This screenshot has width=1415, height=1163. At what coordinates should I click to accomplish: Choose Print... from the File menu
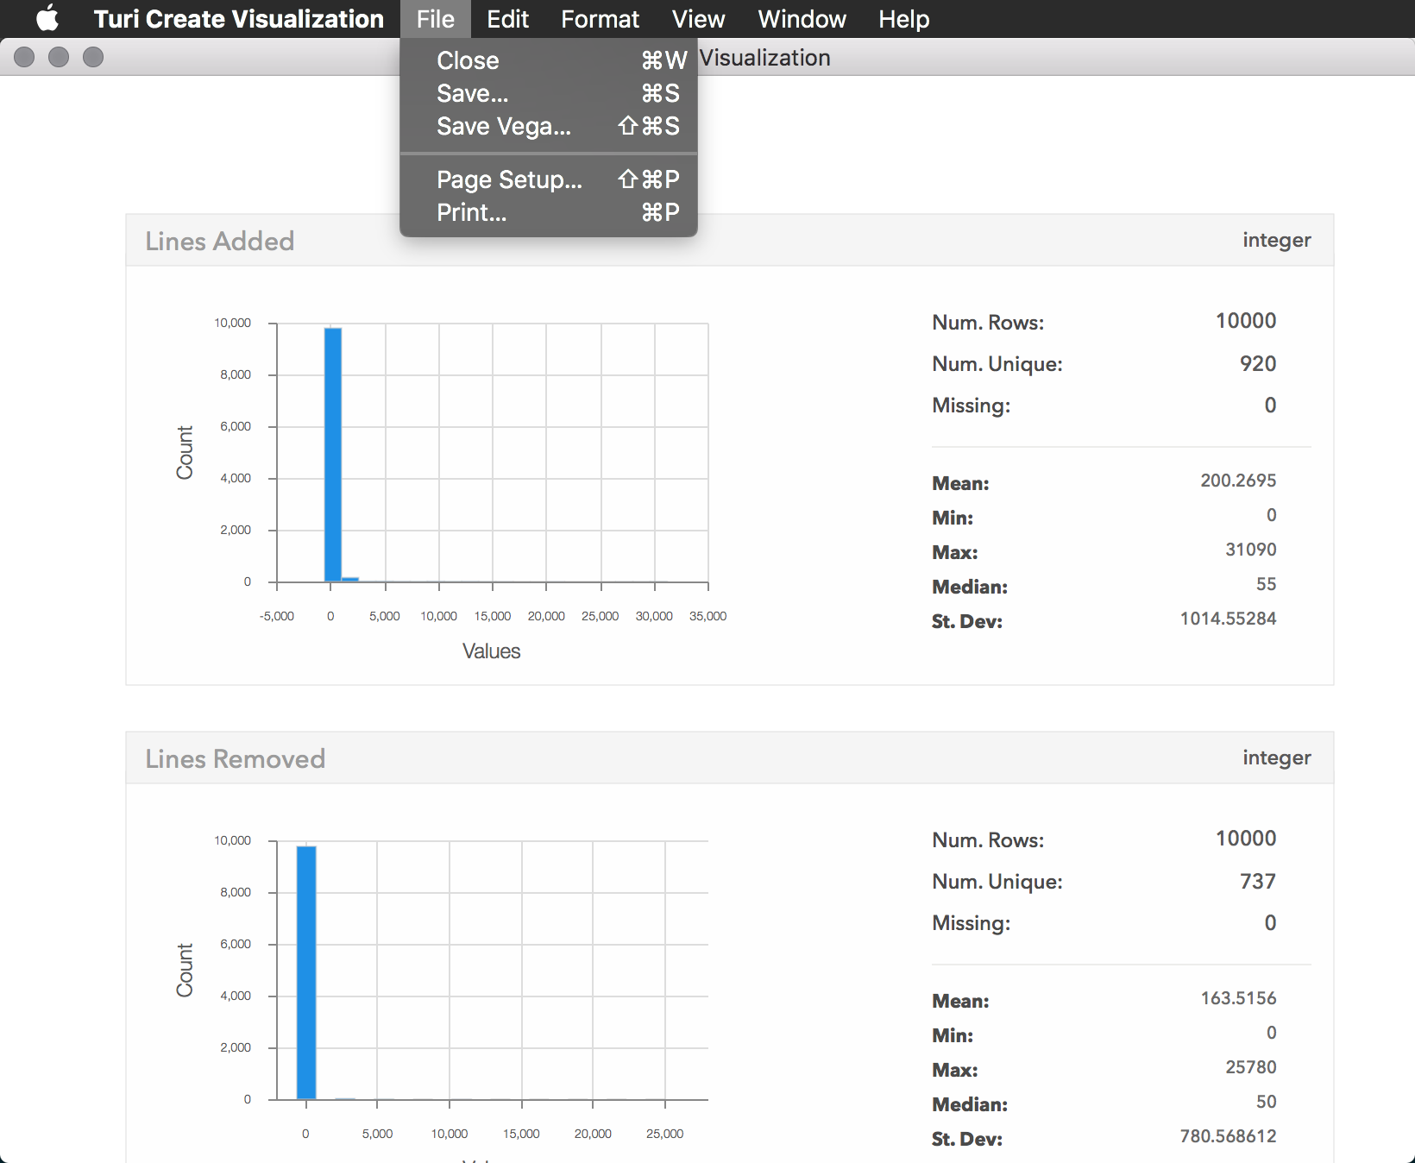pyautogui.click(x=549, y=212)
